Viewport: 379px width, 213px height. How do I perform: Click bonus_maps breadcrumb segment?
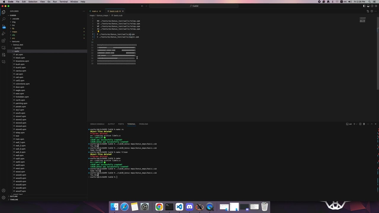click(102, 15)
